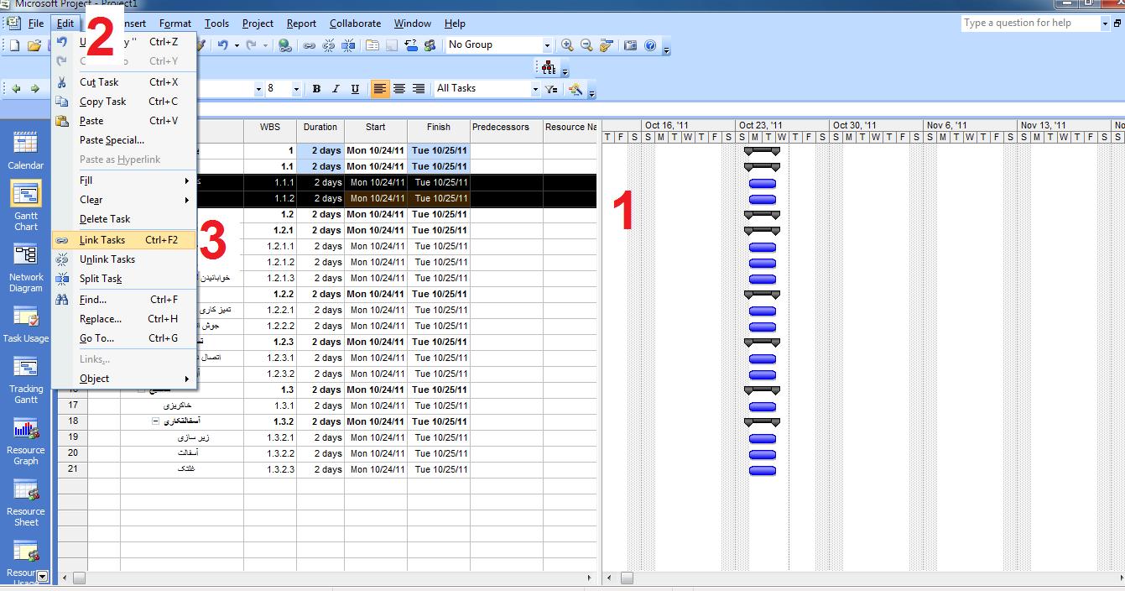
Task: Click the Duration column header
Action: 320,128
